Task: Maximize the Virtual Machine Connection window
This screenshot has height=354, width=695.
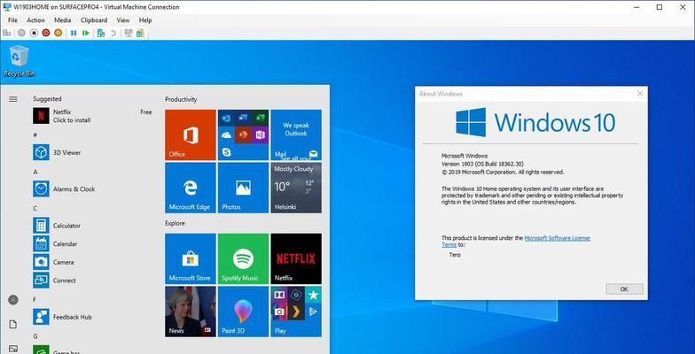Action: 660,7
